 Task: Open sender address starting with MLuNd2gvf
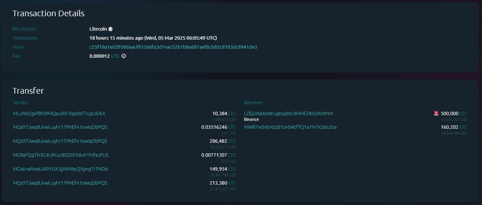pos(59,113)
